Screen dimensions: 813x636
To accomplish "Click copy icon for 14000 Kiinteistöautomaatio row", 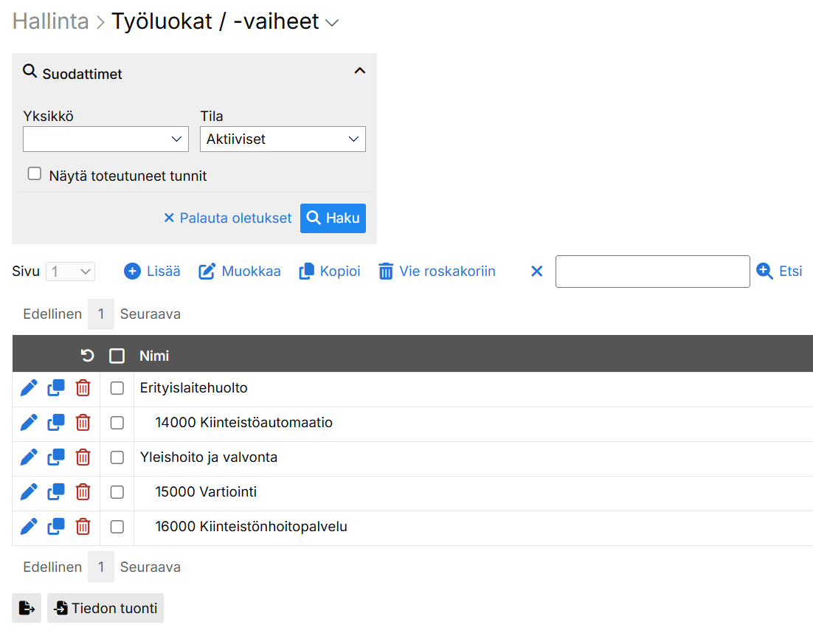I will [x=56, y=423].
